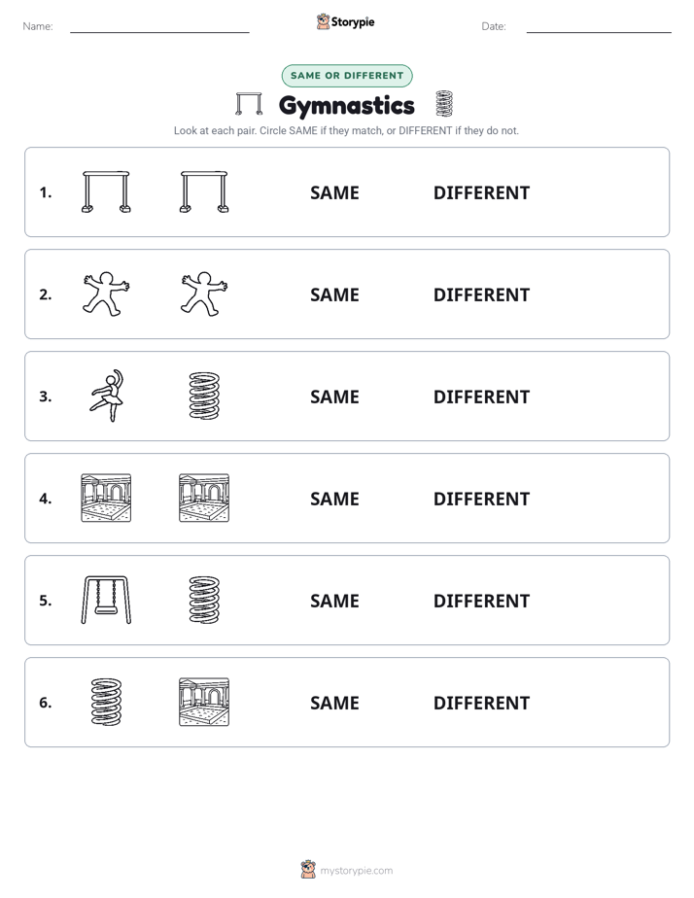
Task: Click the spring picture in row 6
Action: [x=107, y=702]
